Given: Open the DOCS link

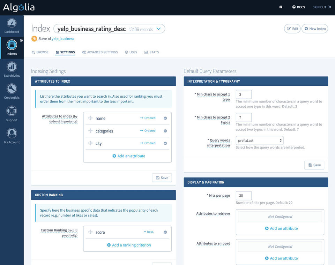Looking at the screenshot, I should [298, 7].
